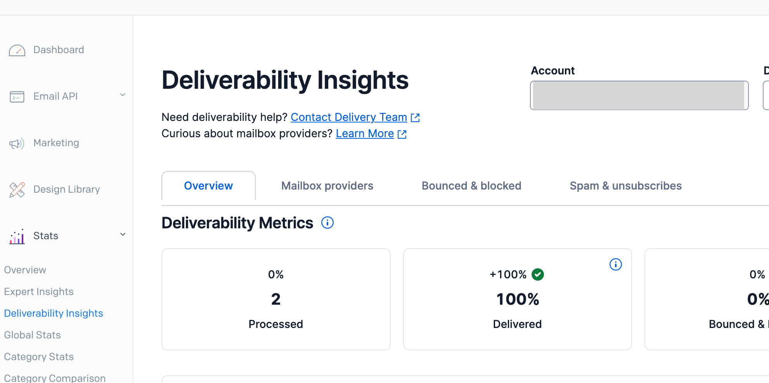Collapse the Stats section chevron
Screen dimensions: 769x383
tap(123, 235)
